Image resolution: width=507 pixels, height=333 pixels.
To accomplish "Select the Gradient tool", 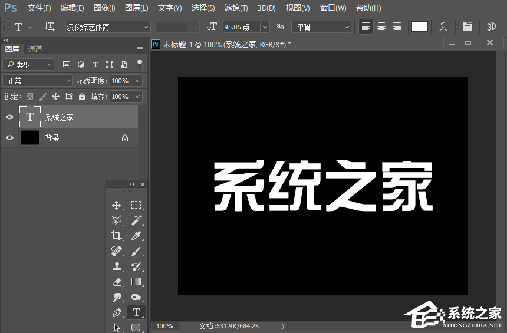I will (x=136, y=282).
